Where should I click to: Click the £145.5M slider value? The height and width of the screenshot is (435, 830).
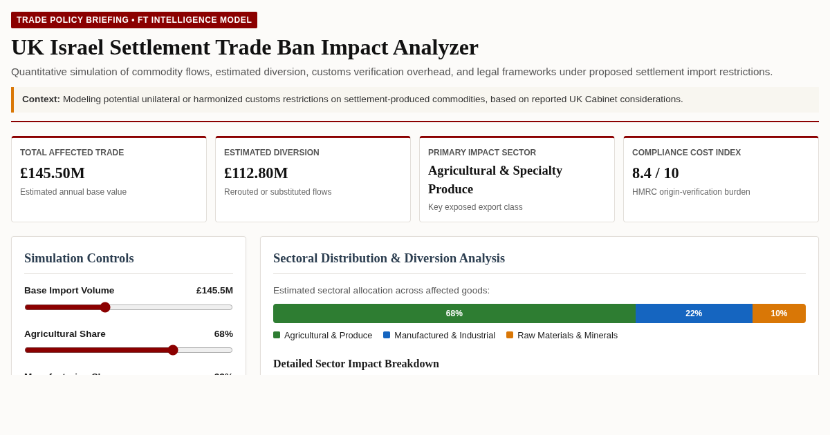(x=214, y=291)
